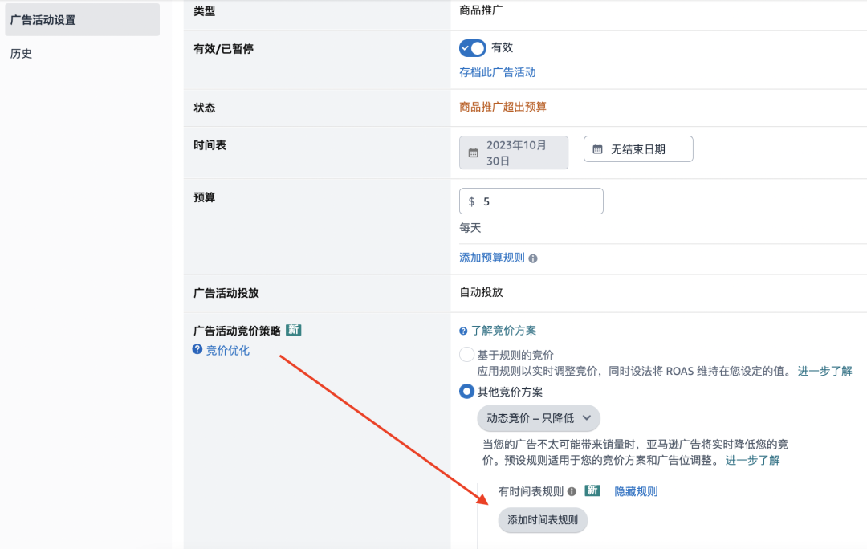Screen dimensions: 867x549
Task: Select the 其他竞价方案 radio option
Action: pyautogui.click(x=465, y=391)
